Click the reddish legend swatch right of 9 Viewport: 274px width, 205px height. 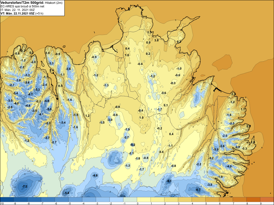[x=267, y=200]
